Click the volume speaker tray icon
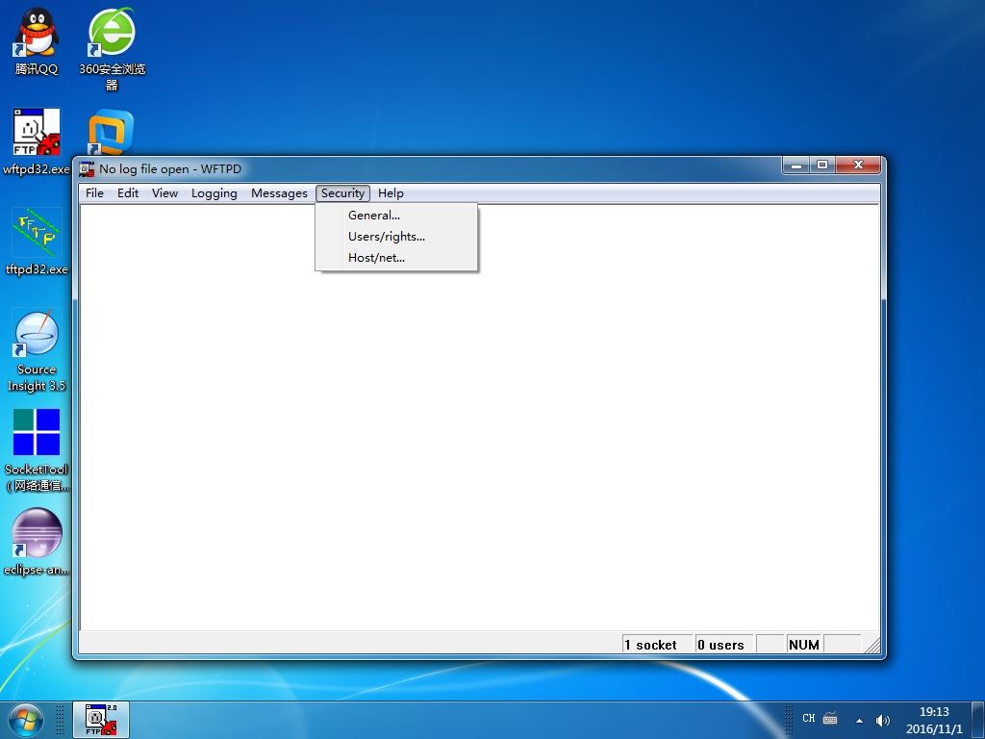The height and width of the screenshot is (739, 985). coord(883,720)
